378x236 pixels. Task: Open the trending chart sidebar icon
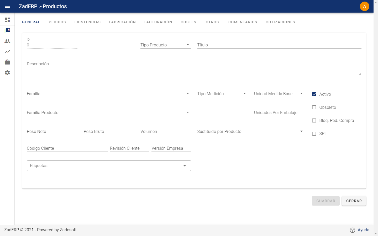click(7, 52)
